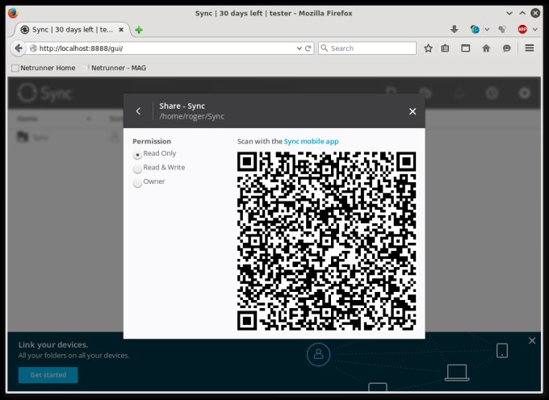
Task: Switch to the Sync | 30 days left tab
Action: (x=72, y=30)
